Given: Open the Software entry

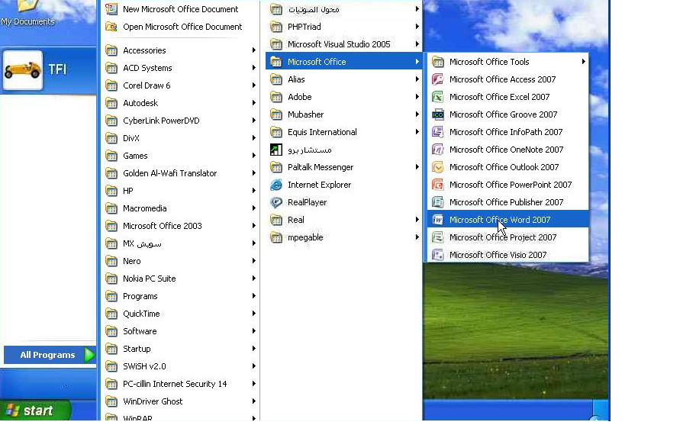Looking at the screenshot, I should click(x=181, y=331).
